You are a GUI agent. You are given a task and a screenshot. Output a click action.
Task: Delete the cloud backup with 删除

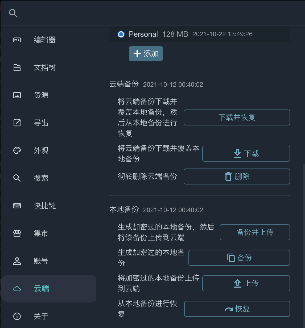click(237, 176)
